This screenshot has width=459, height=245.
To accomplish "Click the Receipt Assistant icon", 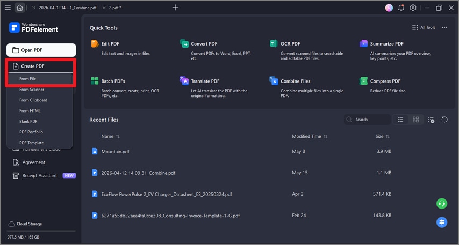I will (16, 175).
